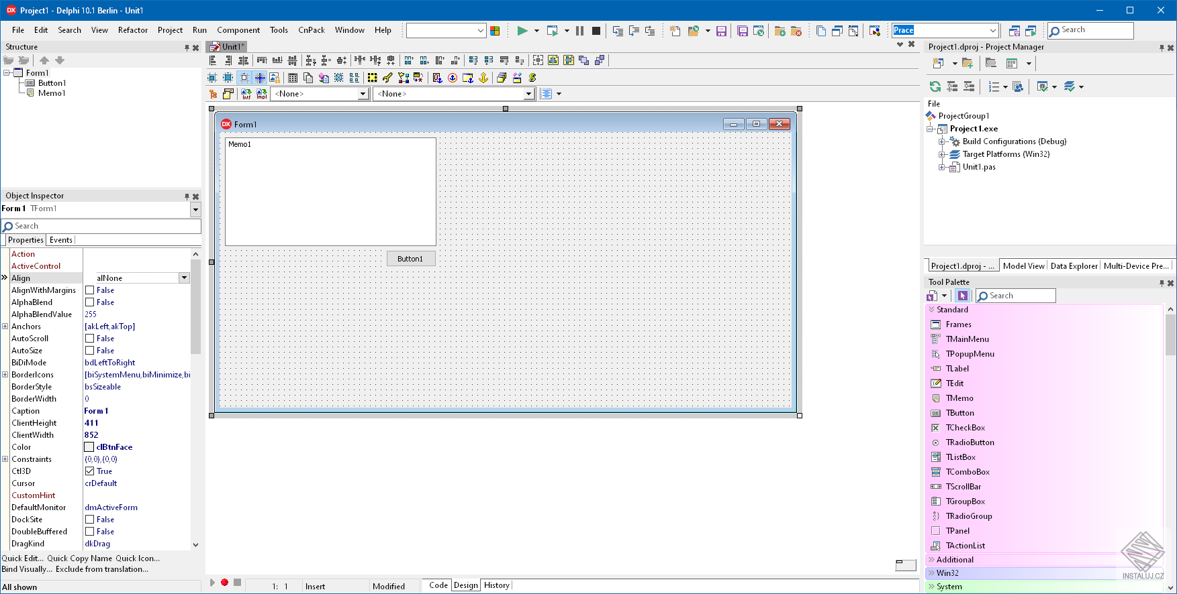Click the Bring to Front icon
This screenshot has height=594, width=1177.
click(583, 60)
